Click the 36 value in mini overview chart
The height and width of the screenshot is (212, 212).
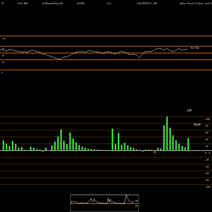coord(137,201)
